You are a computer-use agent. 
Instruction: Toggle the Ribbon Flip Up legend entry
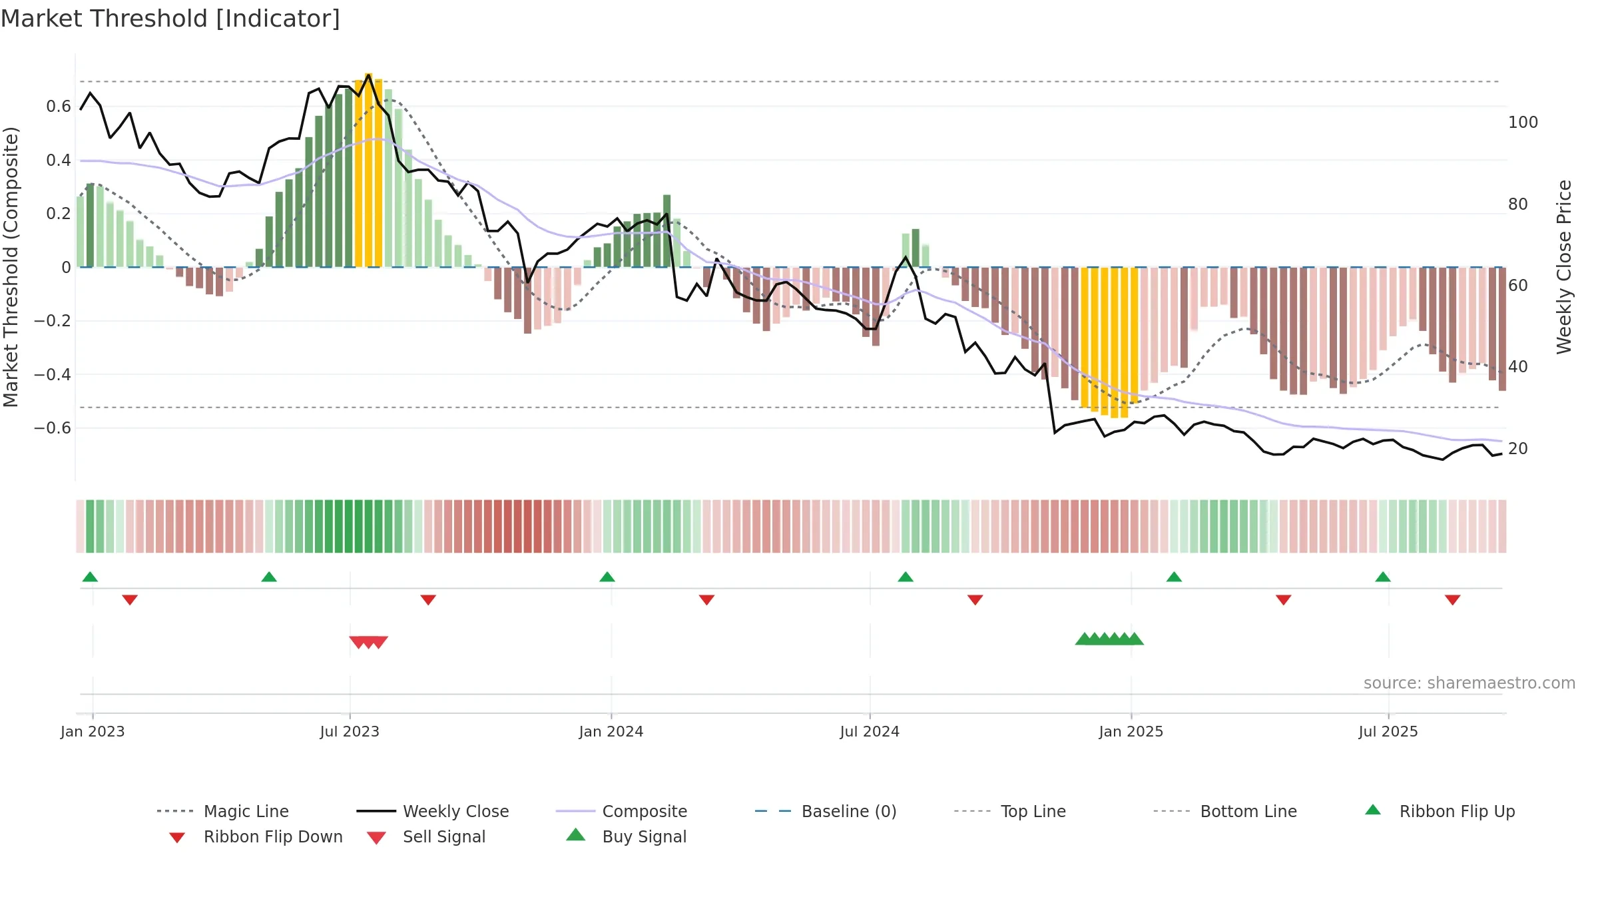1440,811
